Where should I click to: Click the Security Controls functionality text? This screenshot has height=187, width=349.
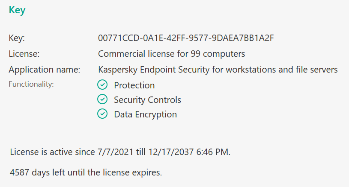(x=147, y=100)
